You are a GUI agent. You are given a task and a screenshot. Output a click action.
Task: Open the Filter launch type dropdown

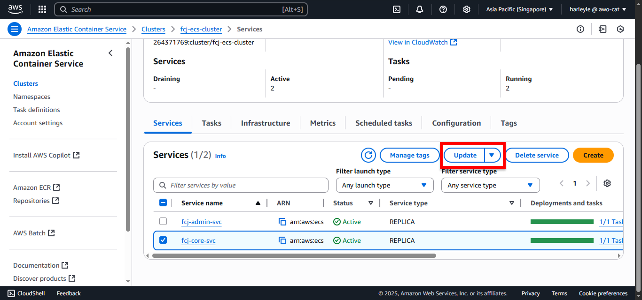[384, 185]
